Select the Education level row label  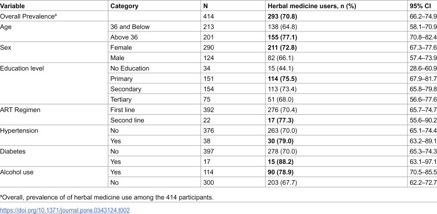[x=22, y=68]
